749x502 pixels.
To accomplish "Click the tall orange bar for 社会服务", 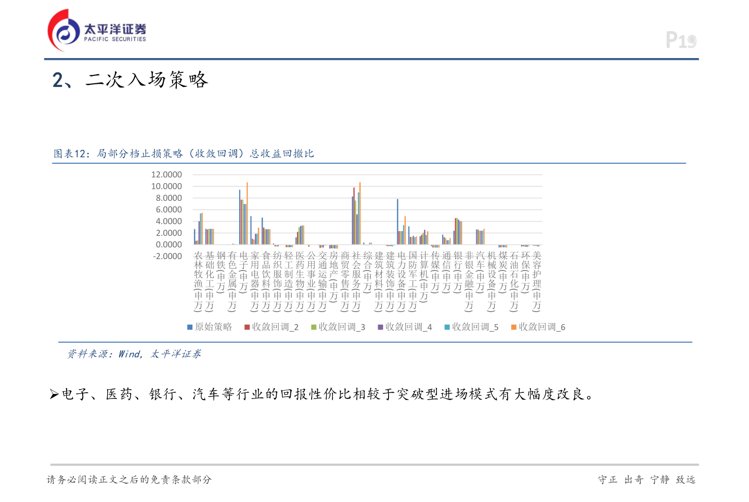I will pos(360,213).
